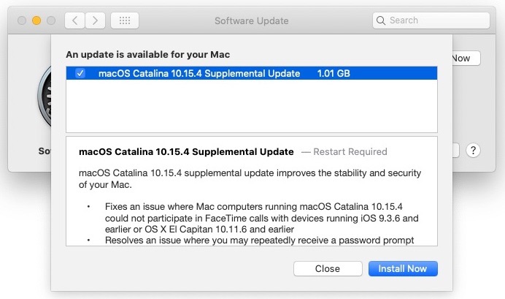Click the back navigation arrow

coord(74,20)
